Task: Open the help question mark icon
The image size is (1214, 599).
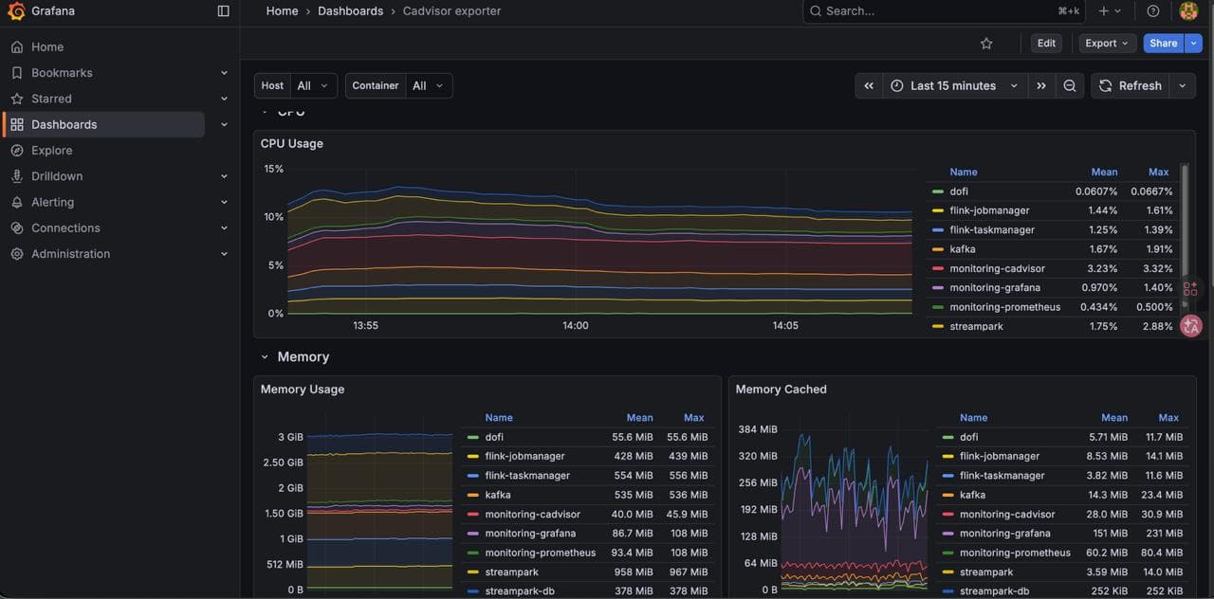Action: click(1153, 11)
